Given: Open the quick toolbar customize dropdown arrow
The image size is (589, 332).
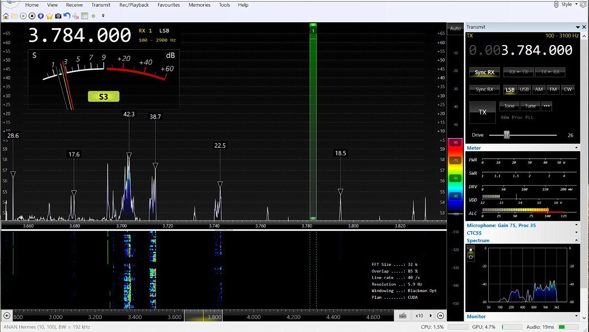Looking at the screenshot, I should [x=103, y=16].
